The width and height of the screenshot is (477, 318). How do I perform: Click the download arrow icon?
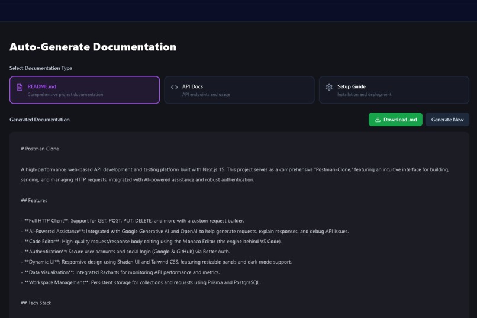click(x=378, y=120)
